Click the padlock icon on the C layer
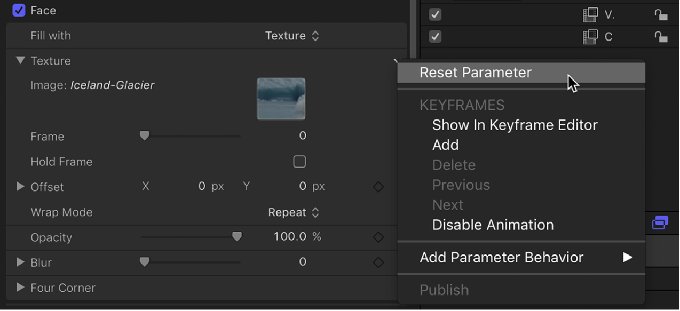 662,36
